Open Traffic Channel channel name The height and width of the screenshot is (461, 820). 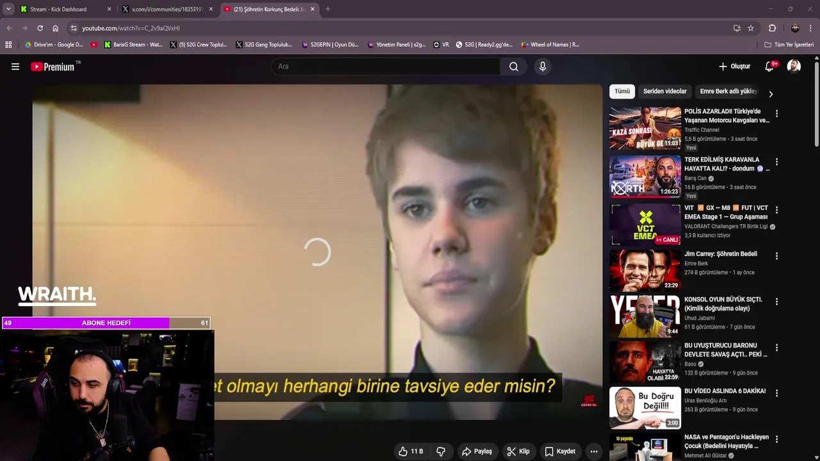coord(701,130)
